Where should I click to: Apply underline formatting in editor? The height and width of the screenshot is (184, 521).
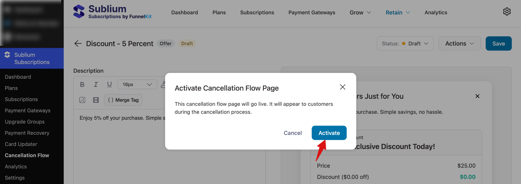tap(109, 84)
